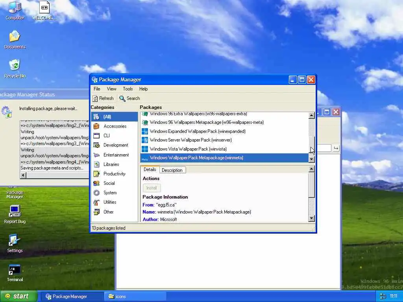The height and width of the screenshot is (302, 403).
Task: Select the Package Manager desktop shortcut
Action: [x=15, y=193]
